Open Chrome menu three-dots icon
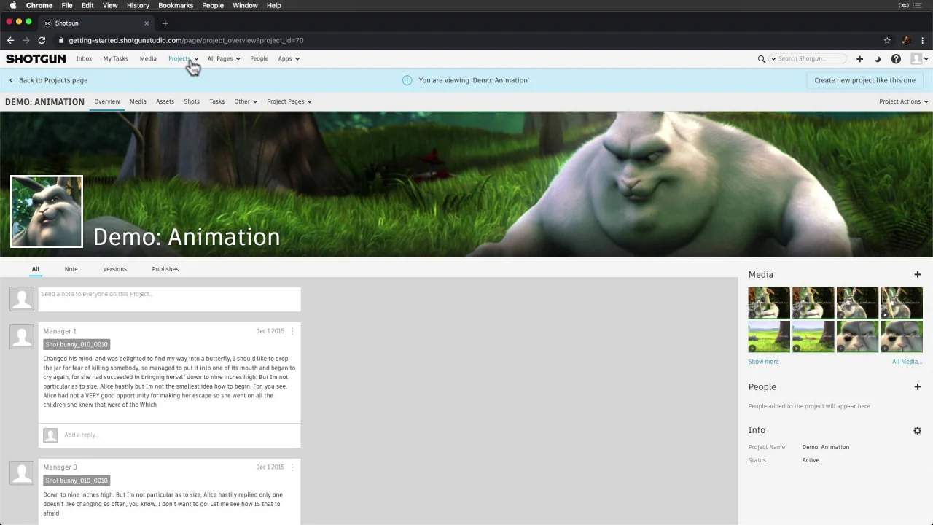The width and height of the screenshot is (933, 525). pyautogui.click(x=923, y=40)
